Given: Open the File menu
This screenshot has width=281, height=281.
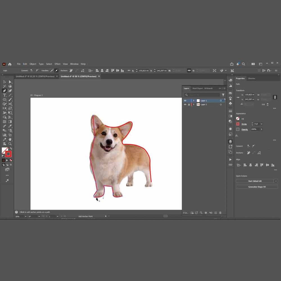Looking at the screenshot, I should tap(19, 64).
